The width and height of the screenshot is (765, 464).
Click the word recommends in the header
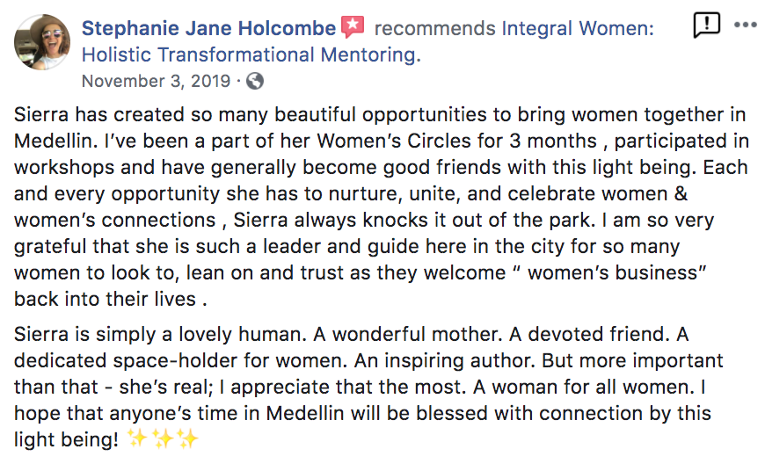point(434,28)
